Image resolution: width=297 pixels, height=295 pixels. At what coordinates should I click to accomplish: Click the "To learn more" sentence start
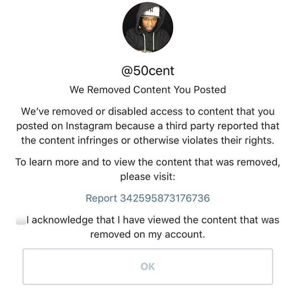click(41, 162)
